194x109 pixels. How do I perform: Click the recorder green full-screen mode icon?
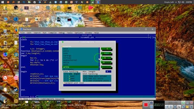tap(183, 103)
